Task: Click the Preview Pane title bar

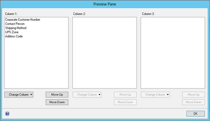Action: (105, 4)
